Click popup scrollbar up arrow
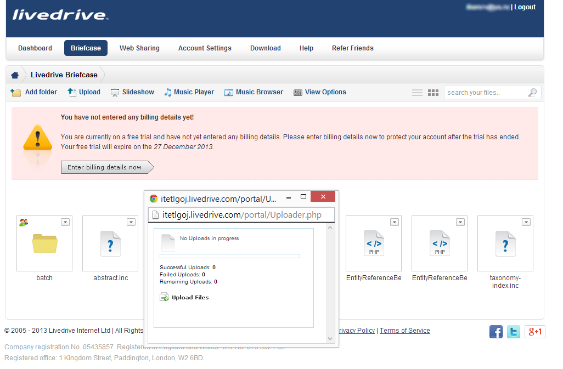The height and width of the screenshot is (369, 563). click(330, 228)
